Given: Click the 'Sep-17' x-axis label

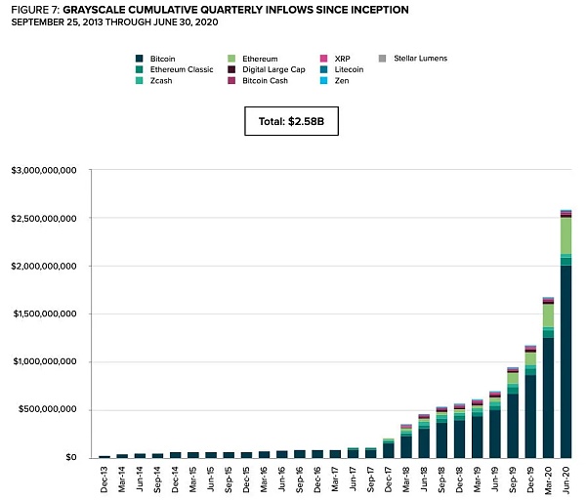Looking at the screenshot, I should pyautogui.click(x=370, y=480).
